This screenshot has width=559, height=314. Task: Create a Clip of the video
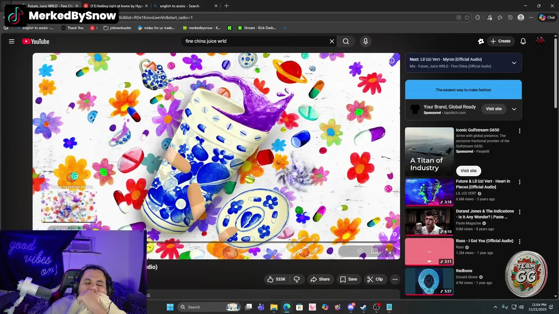pyautogui.click(x=375, y=279)
